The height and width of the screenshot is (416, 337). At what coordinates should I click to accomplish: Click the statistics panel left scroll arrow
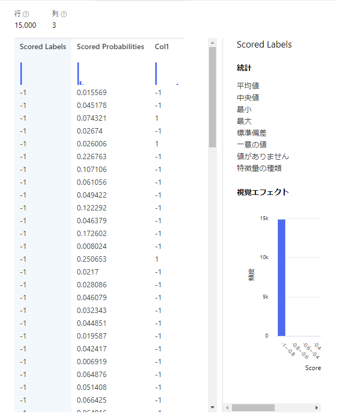click(227, 407)
